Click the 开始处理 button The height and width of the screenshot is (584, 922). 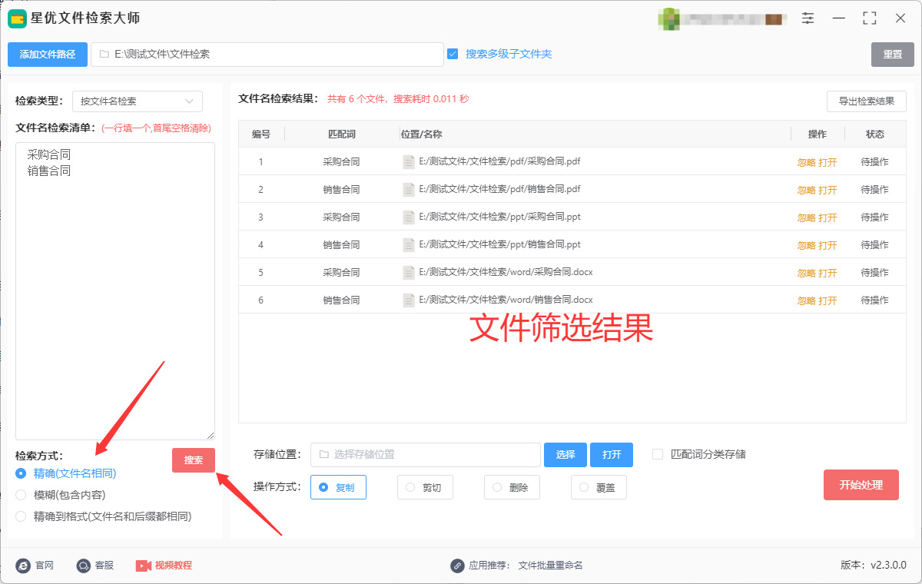pos(861,485)
